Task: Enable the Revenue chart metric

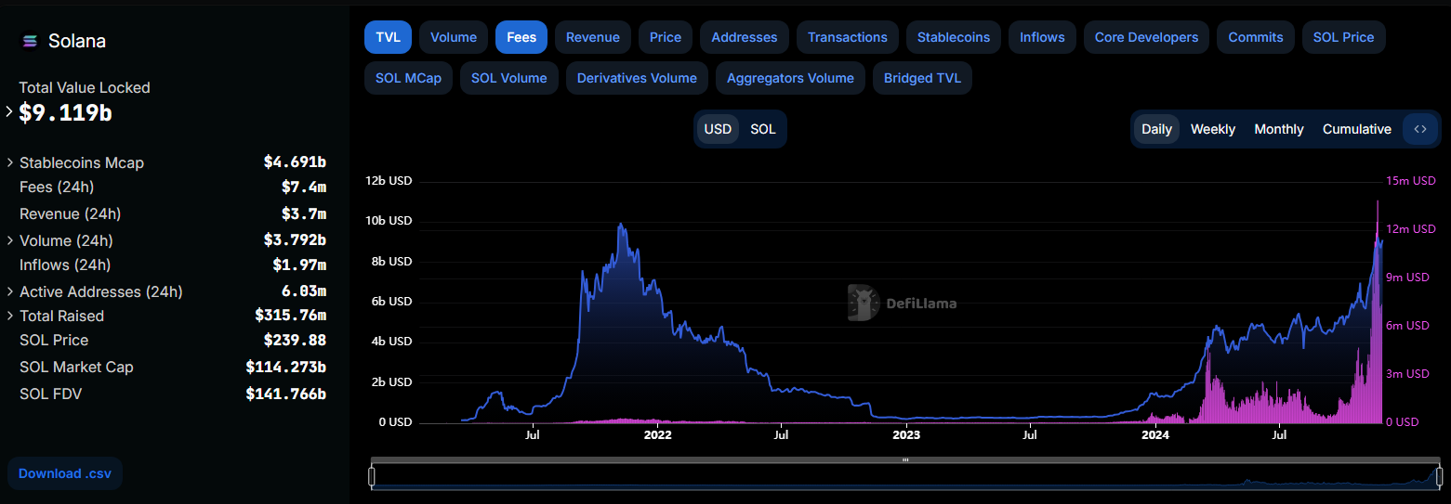Action: [592, 37]
